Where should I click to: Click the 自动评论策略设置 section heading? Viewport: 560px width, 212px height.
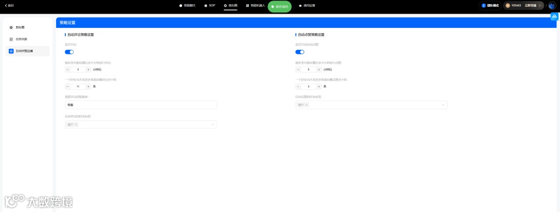[x=81, y=35]
